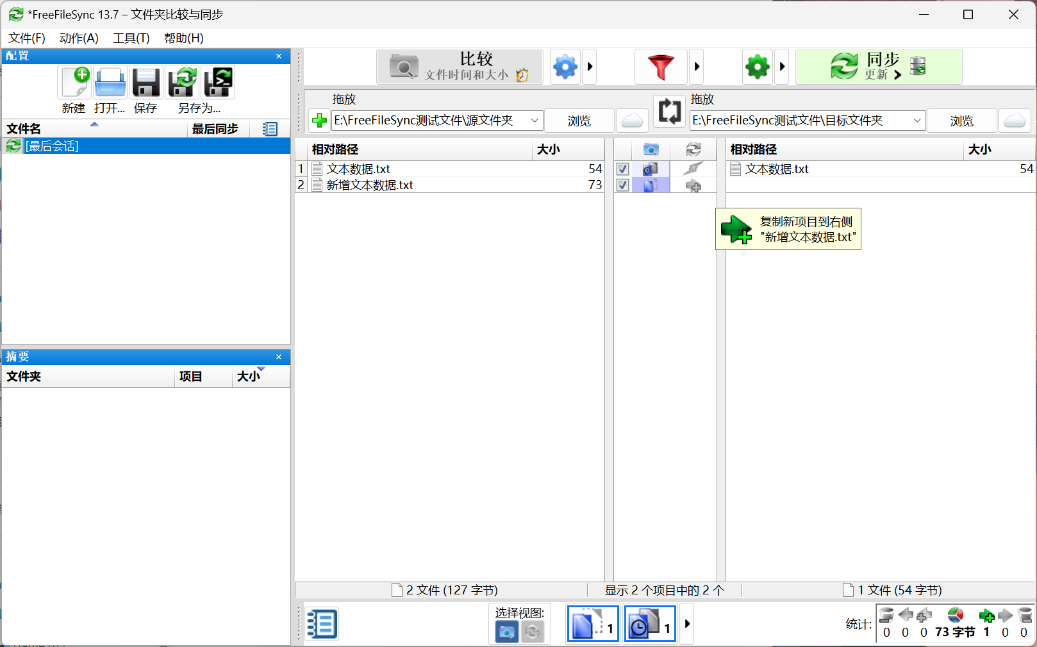Click the comparison category icon for 新增文本数据.txt
Image resolution: width=1037 pixels, height=647 pixels.
[651, 185]
